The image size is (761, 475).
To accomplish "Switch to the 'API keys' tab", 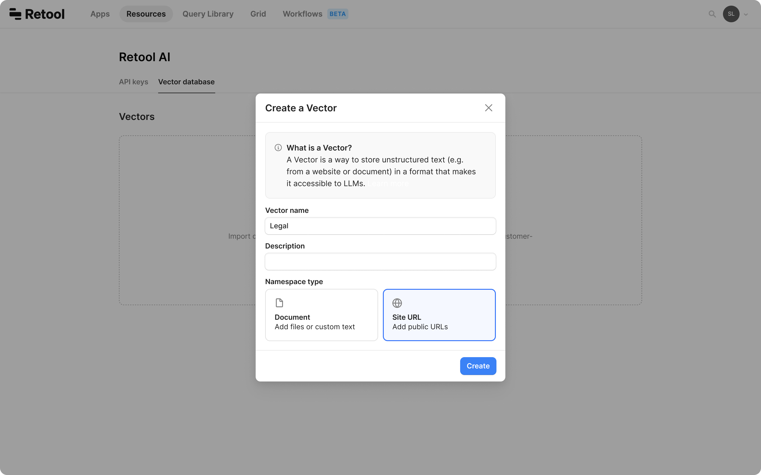I will [133, 82].
